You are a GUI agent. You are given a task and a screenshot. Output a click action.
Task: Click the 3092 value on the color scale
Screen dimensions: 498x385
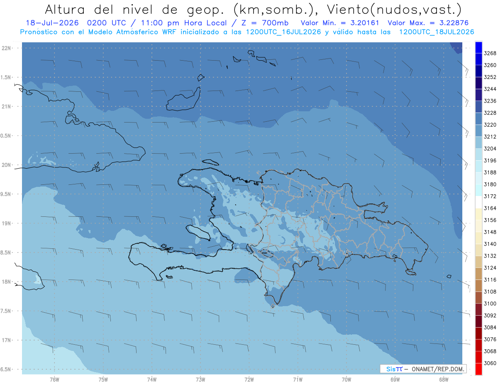(x=490, y=316)
